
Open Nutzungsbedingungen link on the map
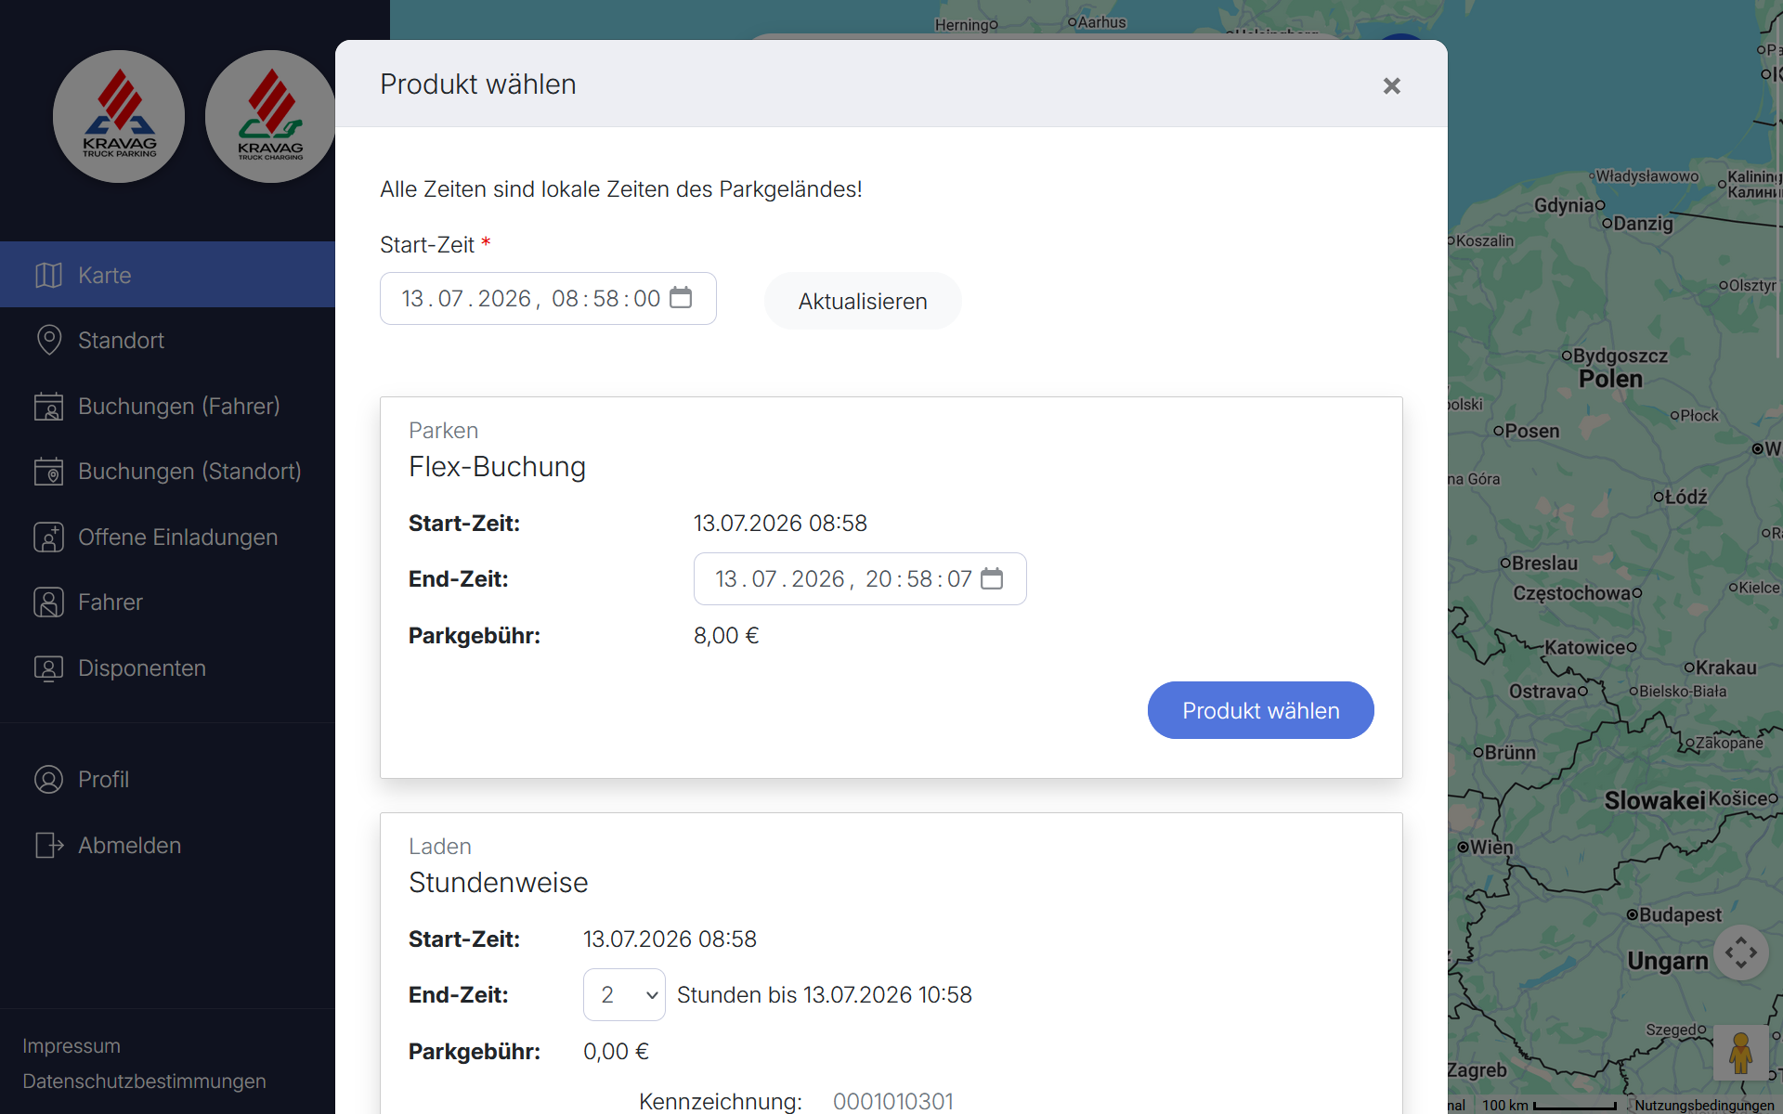click(1704, 1105)
